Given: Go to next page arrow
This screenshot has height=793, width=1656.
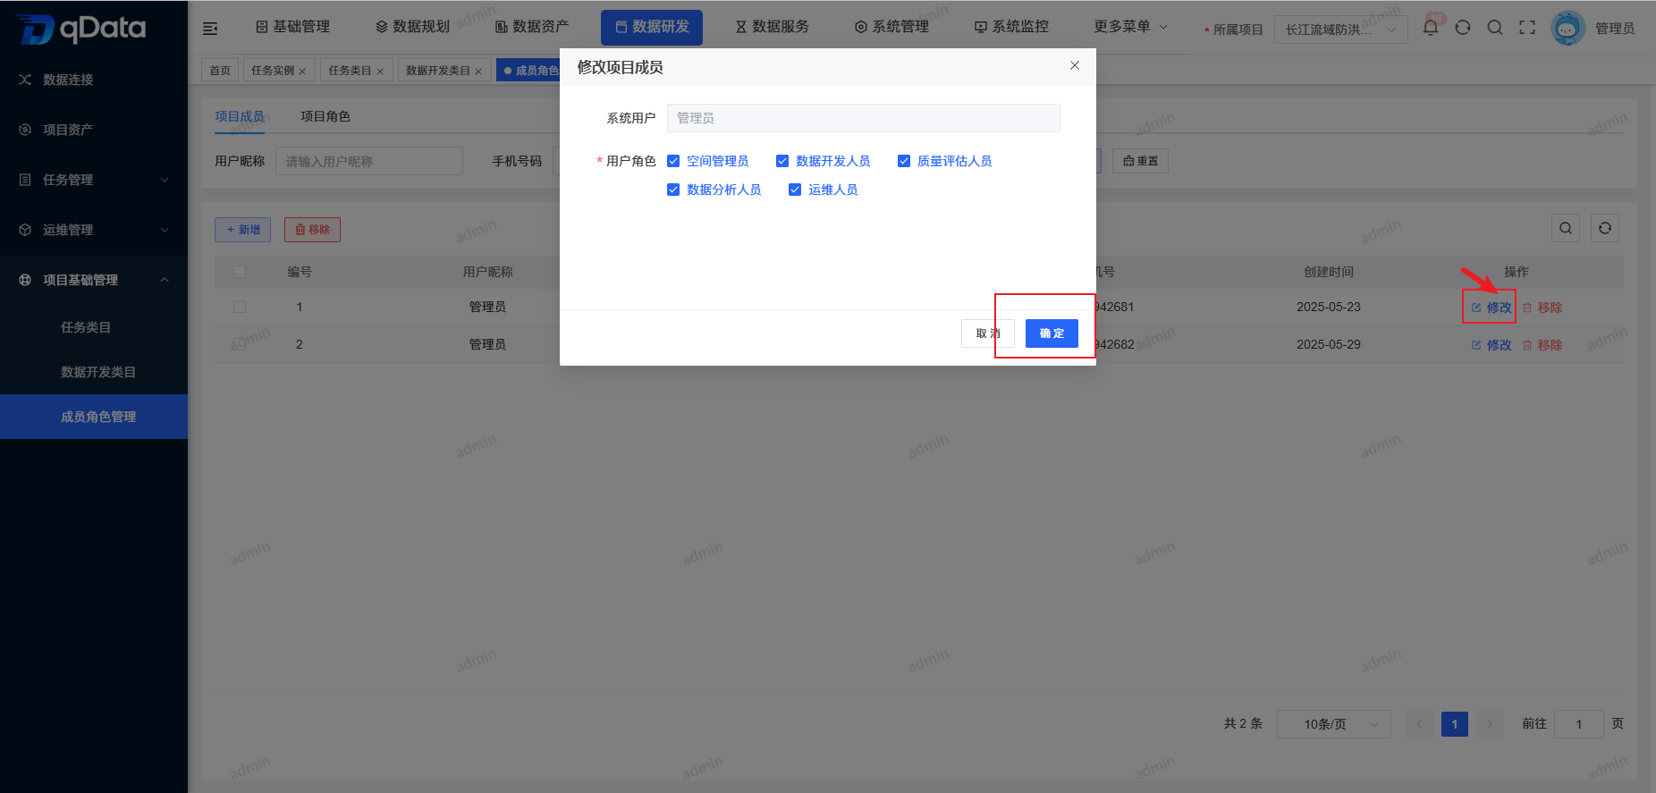Looking at the screenshot, I should click(x=1490, y=724).
